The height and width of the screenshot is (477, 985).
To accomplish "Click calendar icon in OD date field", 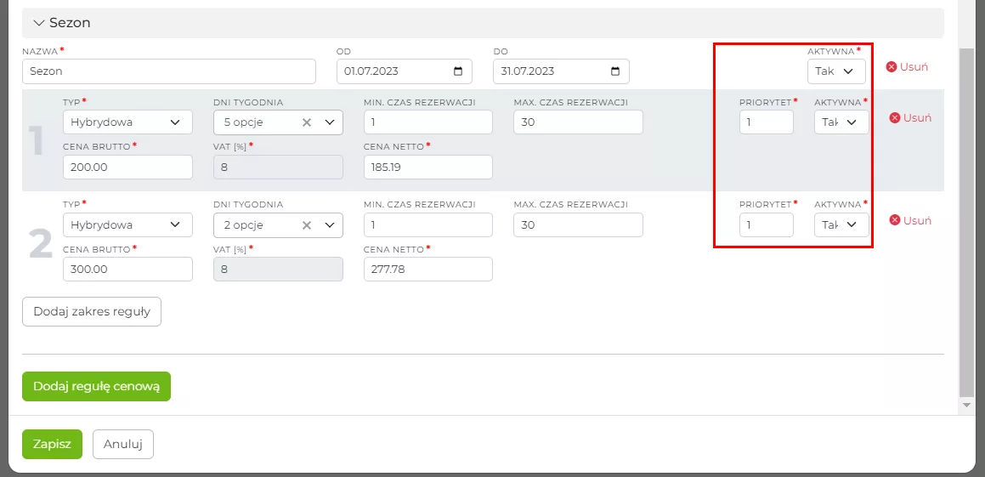I will (458, 71).
